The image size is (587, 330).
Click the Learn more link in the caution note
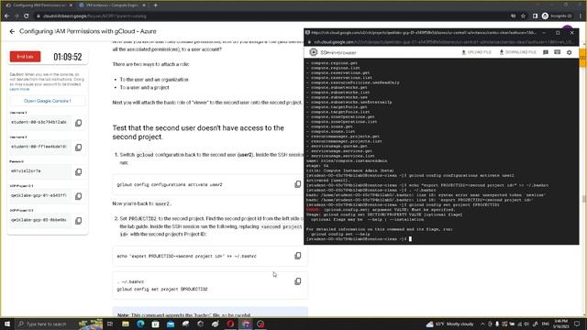[x=19, y=89]
